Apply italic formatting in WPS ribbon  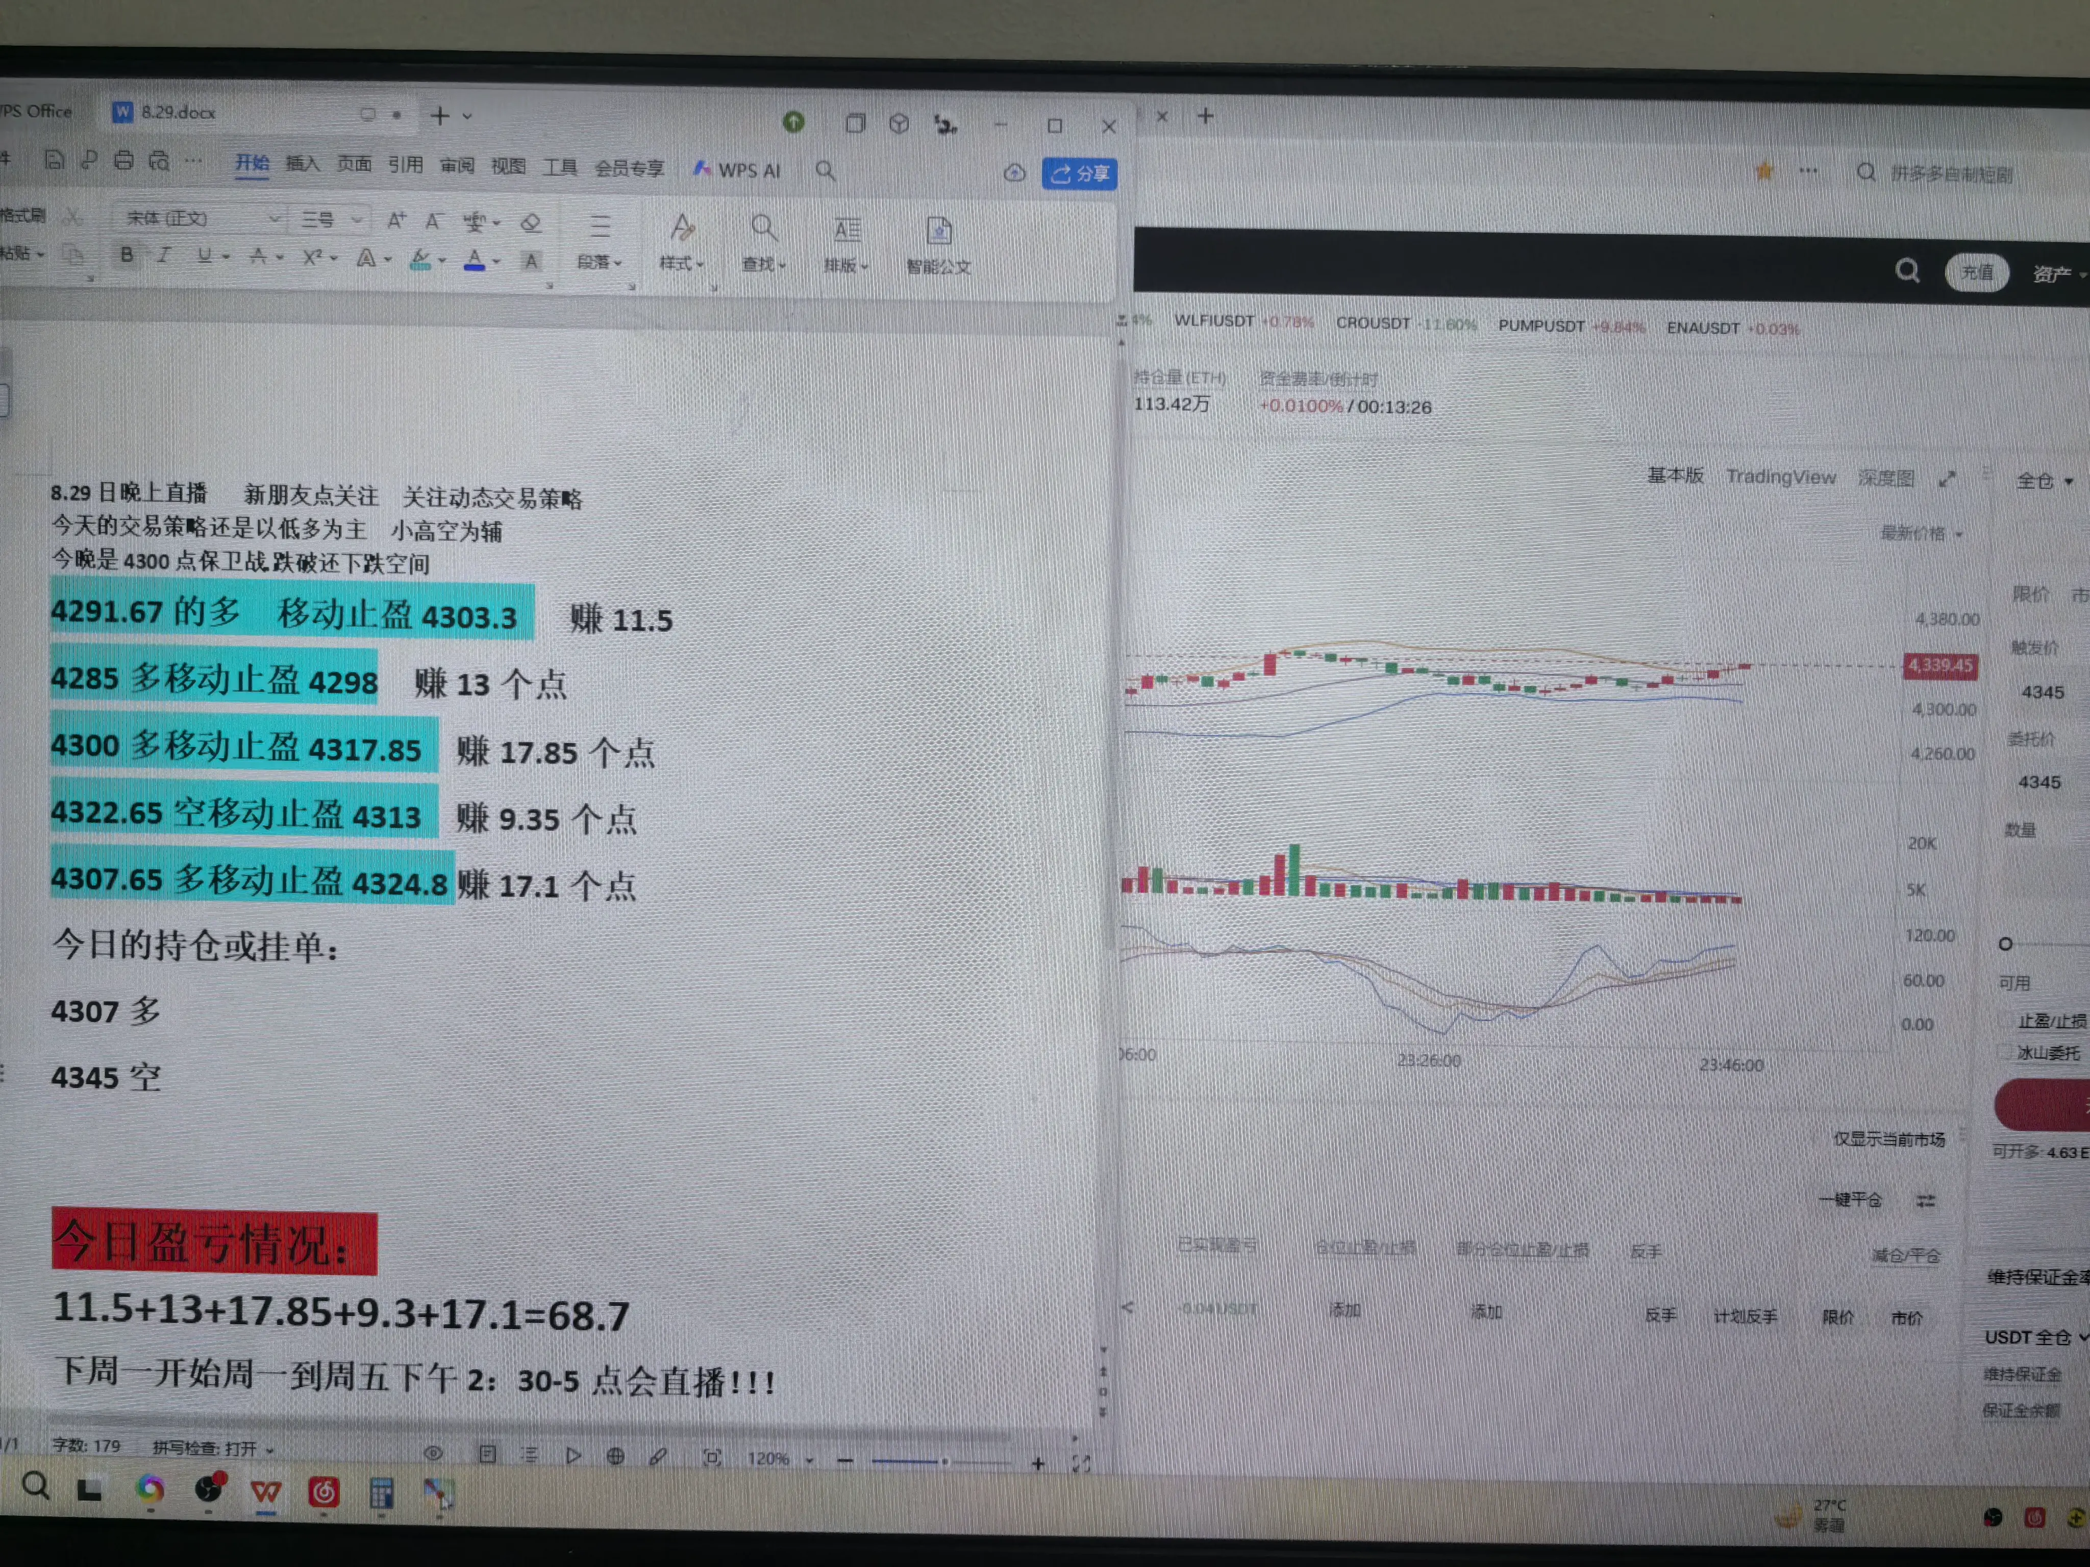coord(164,256)
